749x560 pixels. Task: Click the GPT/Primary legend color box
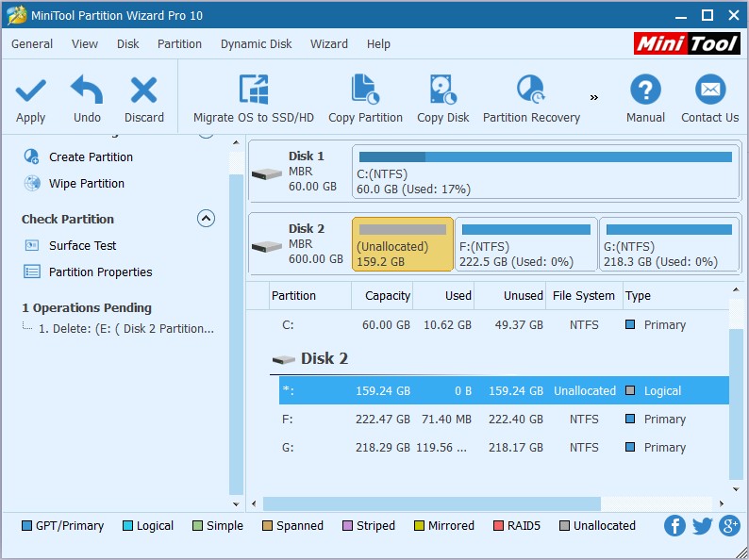tap(26, 526)
